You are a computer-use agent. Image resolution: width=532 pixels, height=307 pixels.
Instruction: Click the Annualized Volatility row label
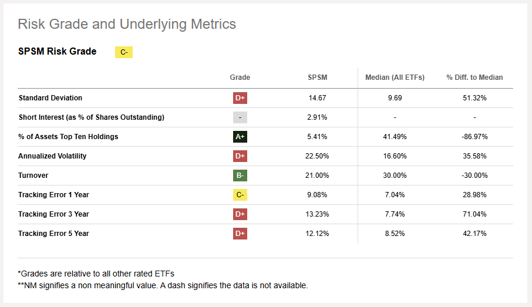pos(52,156)
